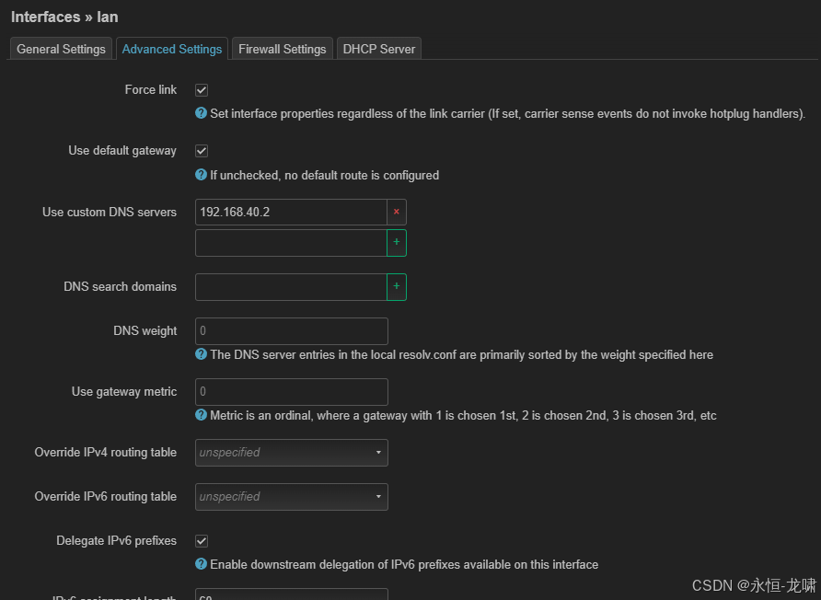Click text about resolv.conf weight sorting
The width and height of the screenshot is (821, 600).
coord(462,355)
